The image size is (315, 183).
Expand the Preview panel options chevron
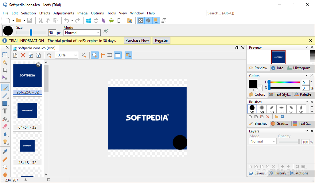pyautogui.click(x=307, y=47)
